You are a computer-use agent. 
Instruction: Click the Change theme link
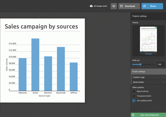click(148, 54)
